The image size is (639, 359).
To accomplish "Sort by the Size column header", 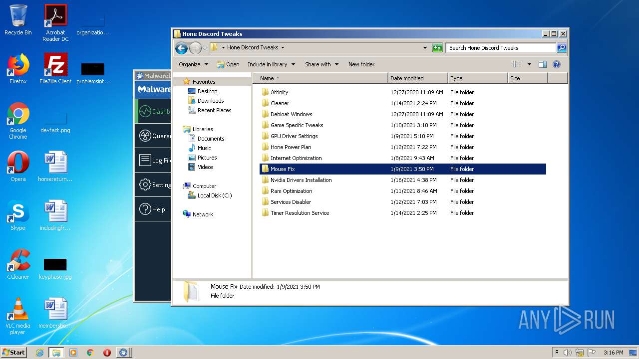I will [528, 78].
